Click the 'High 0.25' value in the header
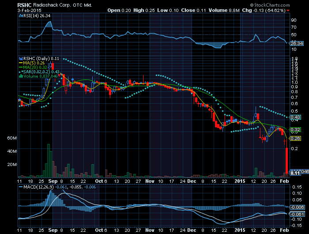This screenshot has height=234, width=309. pyautogui.click(x=144, y=10)
